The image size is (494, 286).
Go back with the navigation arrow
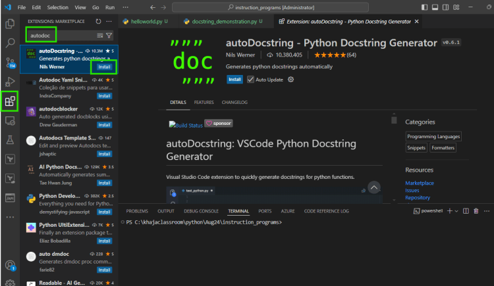(x=153, y=7)
